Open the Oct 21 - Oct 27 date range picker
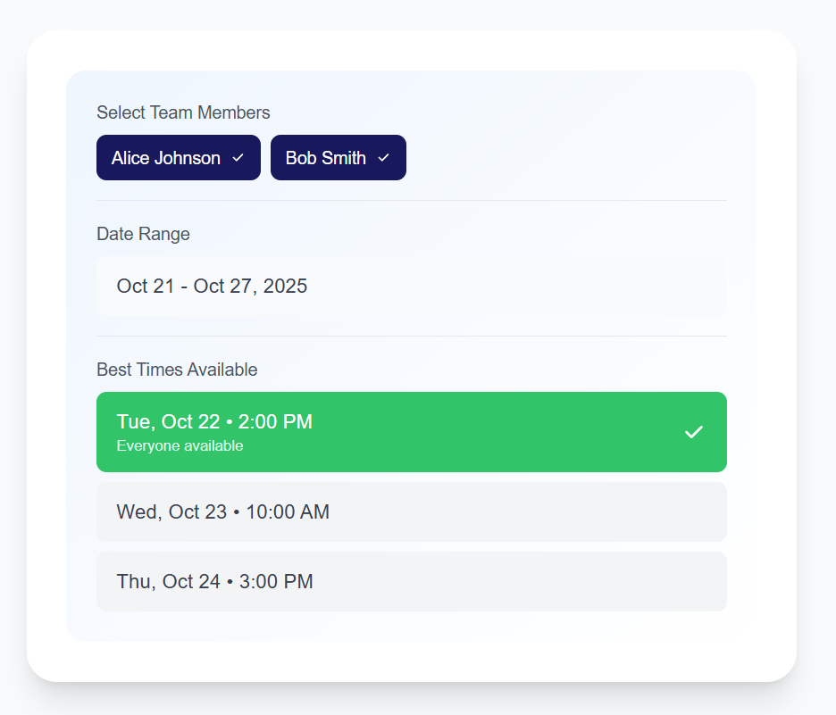 click(x=411, y=286)
